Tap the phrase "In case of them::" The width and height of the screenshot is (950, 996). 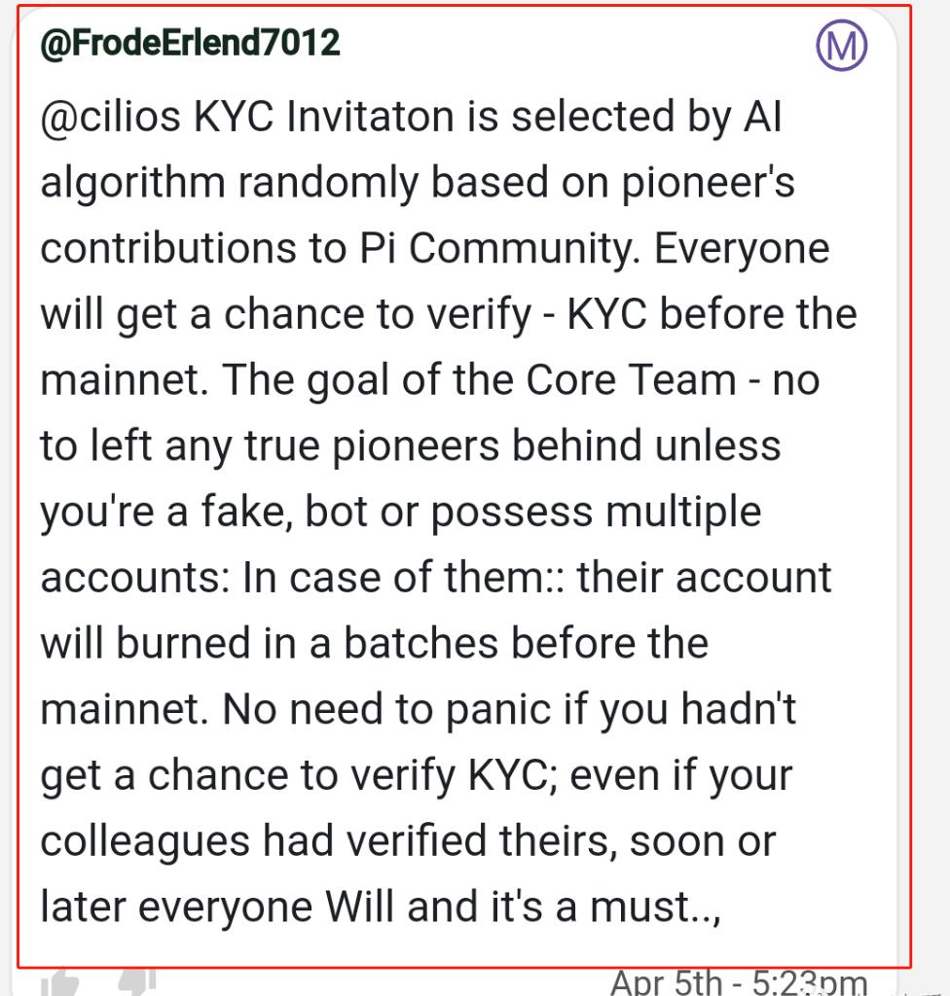pos(403,578)
